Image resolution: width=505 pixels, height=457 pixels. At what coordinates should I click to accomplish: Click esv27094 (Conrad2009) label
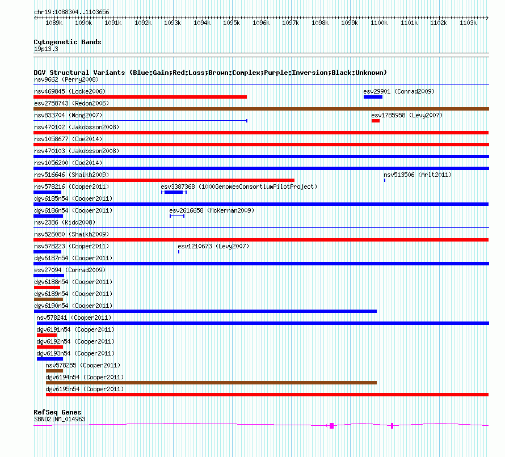click(x=70, y=270)
